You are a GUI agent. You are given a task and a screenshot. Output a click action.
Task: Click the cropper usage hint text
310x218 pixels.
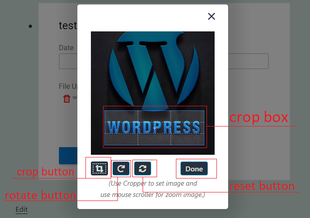coord(153,189)
